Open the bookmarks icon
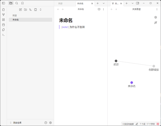This screenshot has width=161, height=126. (x=22, y=3)
